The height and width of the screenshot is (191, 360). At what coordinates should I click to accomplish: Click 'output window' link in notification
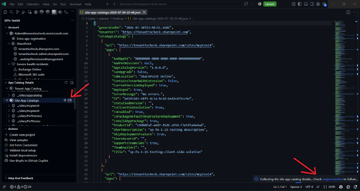pos(332,179)
